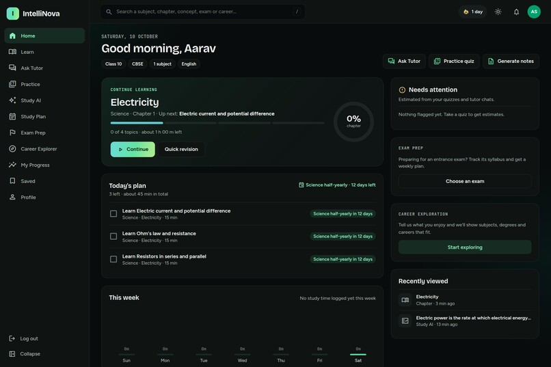551x367 pixels.
Task: Click Quick revision button
Action: pos(181,149)
